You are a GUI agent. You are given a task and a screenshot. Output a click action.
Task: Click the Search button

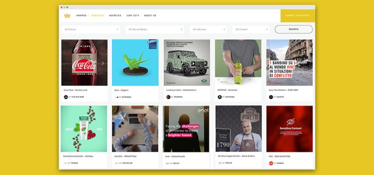[x=294, y=29]
